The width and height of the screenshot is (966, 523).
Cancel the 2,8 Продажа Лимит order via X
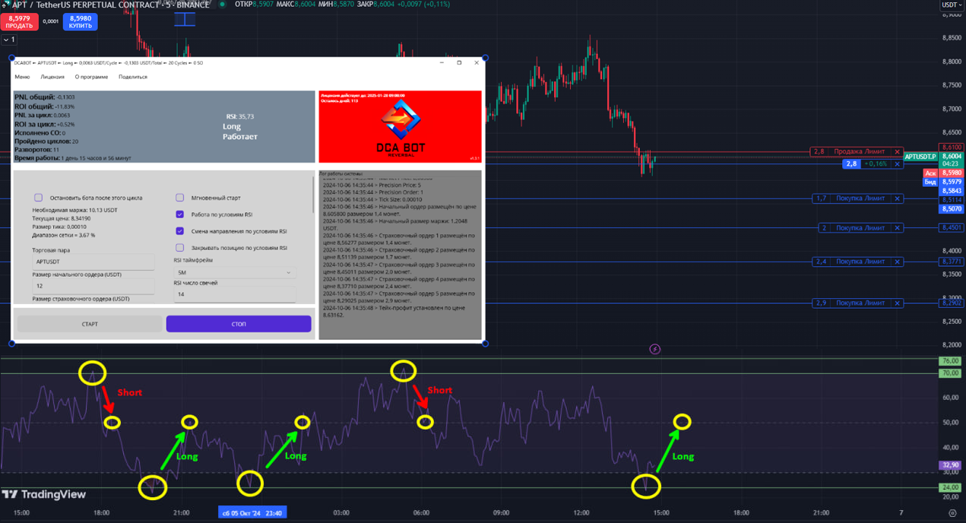point(898,152)
